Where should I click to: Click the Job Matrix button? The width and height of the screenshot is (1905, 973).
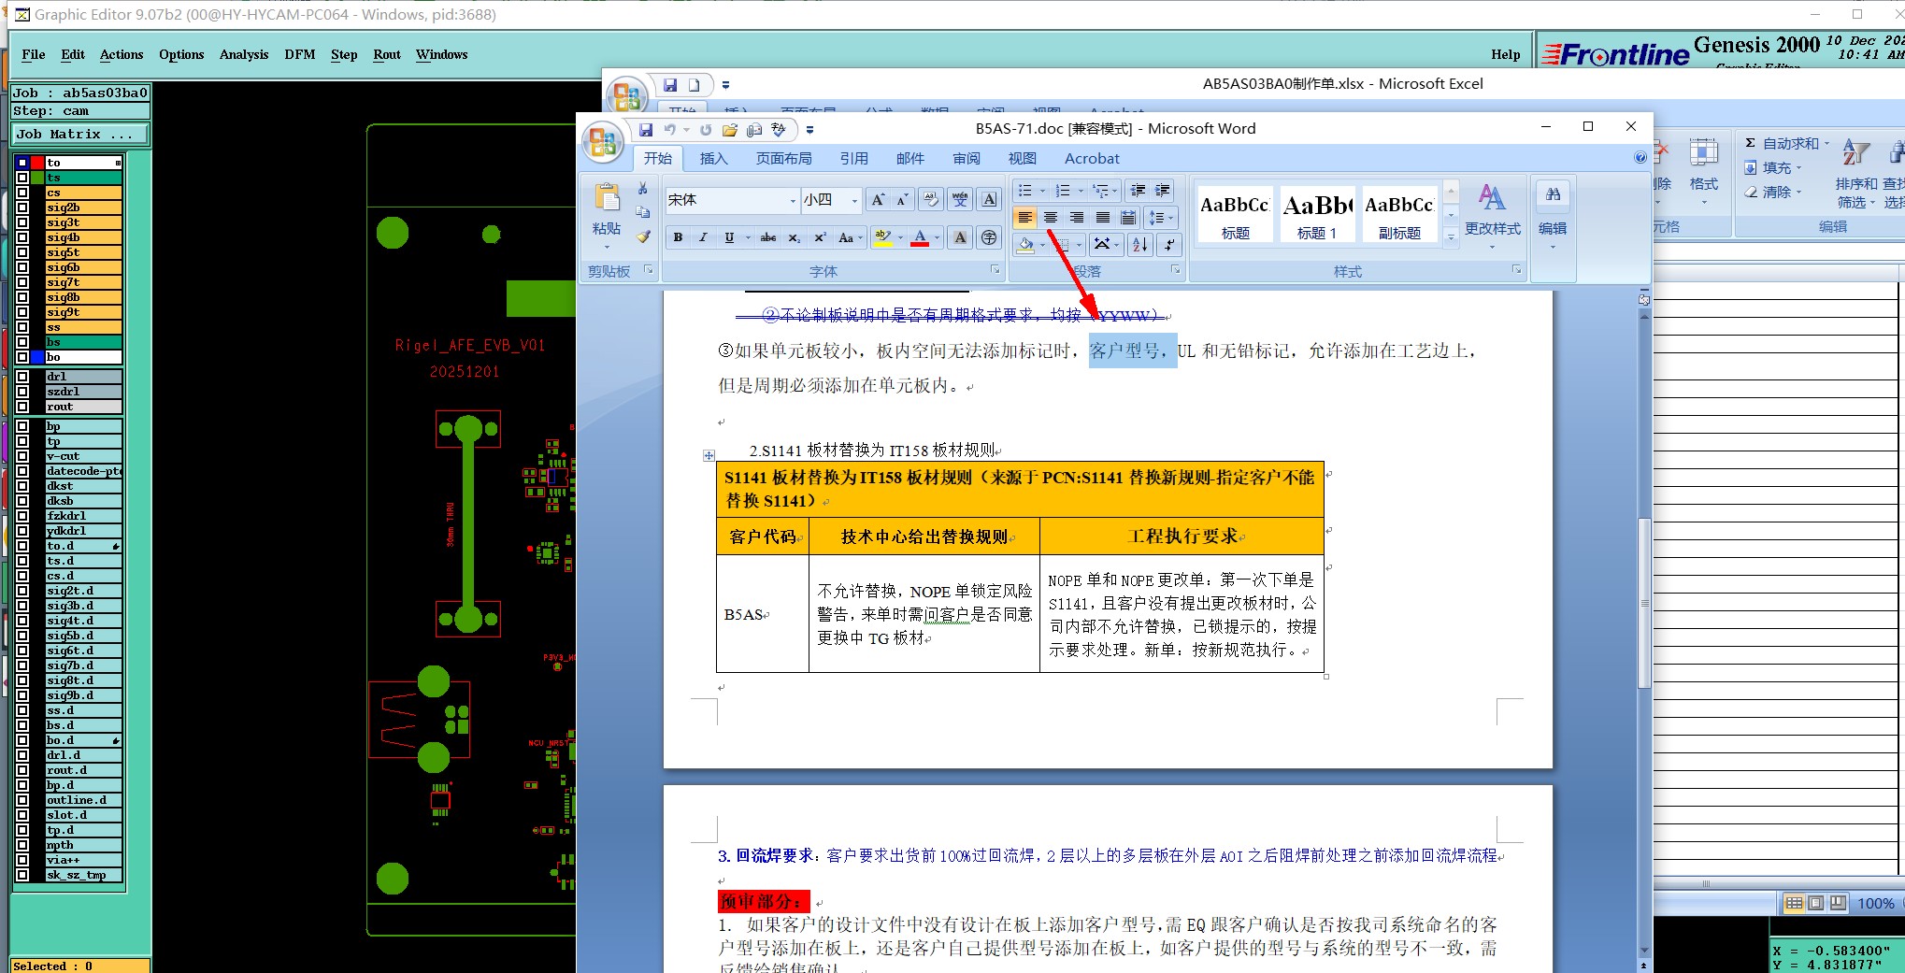(80, 135)
